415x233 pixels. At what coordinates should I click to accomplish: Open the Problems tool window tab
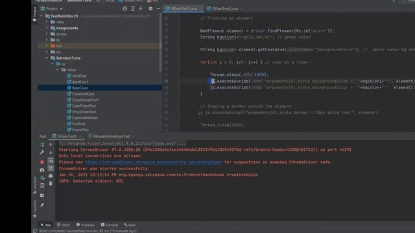[x=86, y=225]
